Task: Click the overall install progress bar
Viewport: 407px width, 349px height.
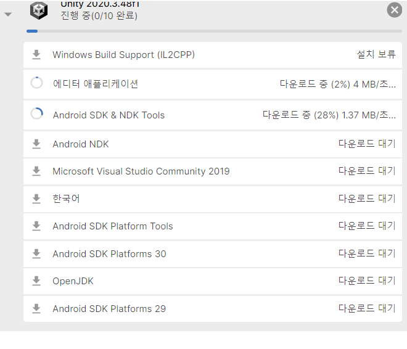Action: 214,31
